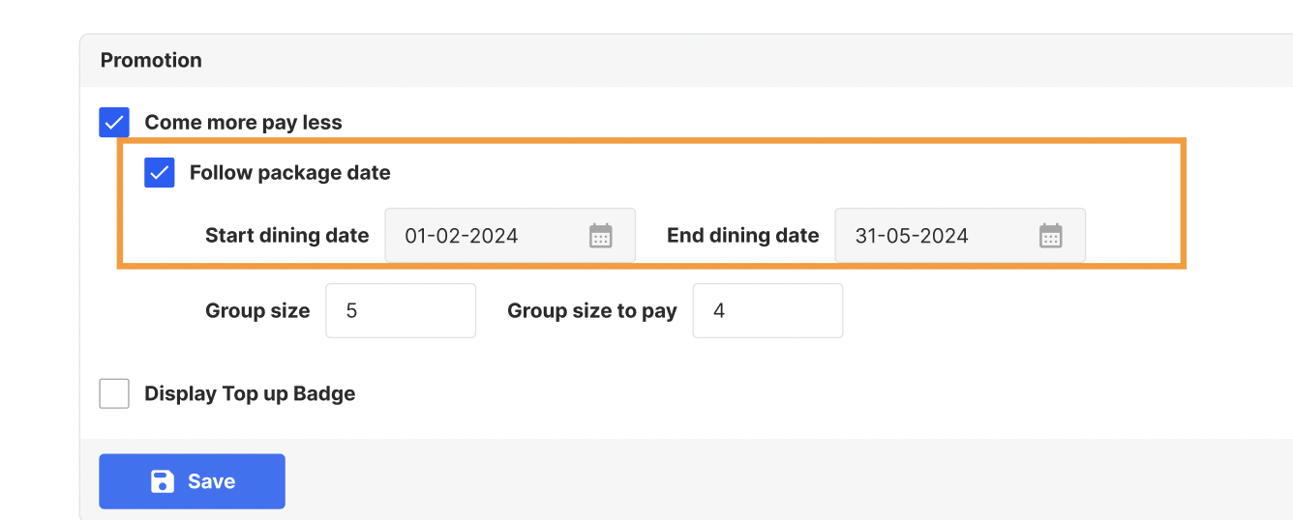
Task: Disable the Follow package date checkbox
Action: (160, 173)
